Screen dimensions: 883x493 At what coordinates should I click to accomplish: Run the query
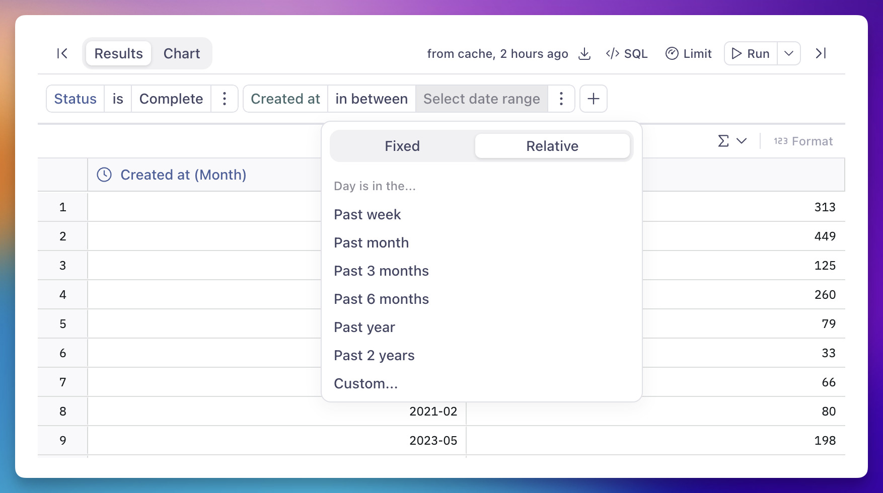(x=751, y=54)
